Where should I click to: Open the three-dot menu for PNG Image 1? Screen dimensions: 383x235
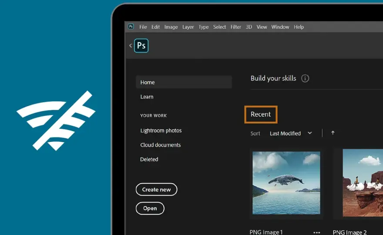[316, 232]
